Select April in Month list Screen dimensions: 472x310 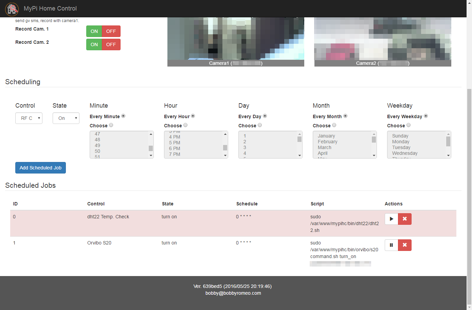pyautogui.click(x=323, y=153)
